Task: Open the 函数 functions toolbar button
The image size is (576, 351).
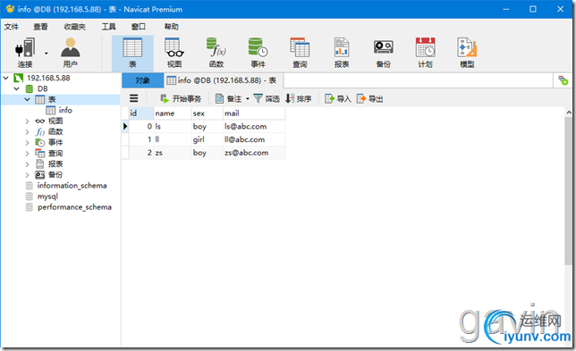Action: (216, 53)
